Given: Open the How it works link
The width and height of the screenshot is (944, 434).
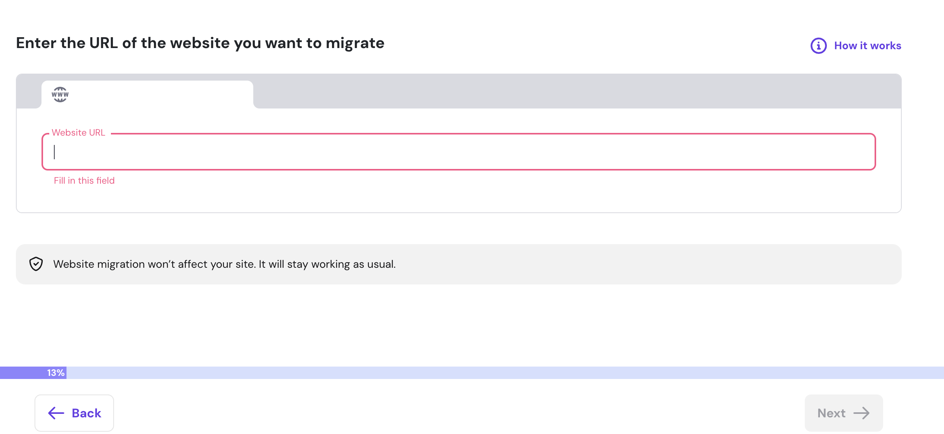Looking at the screenshot, I should 868,46.
